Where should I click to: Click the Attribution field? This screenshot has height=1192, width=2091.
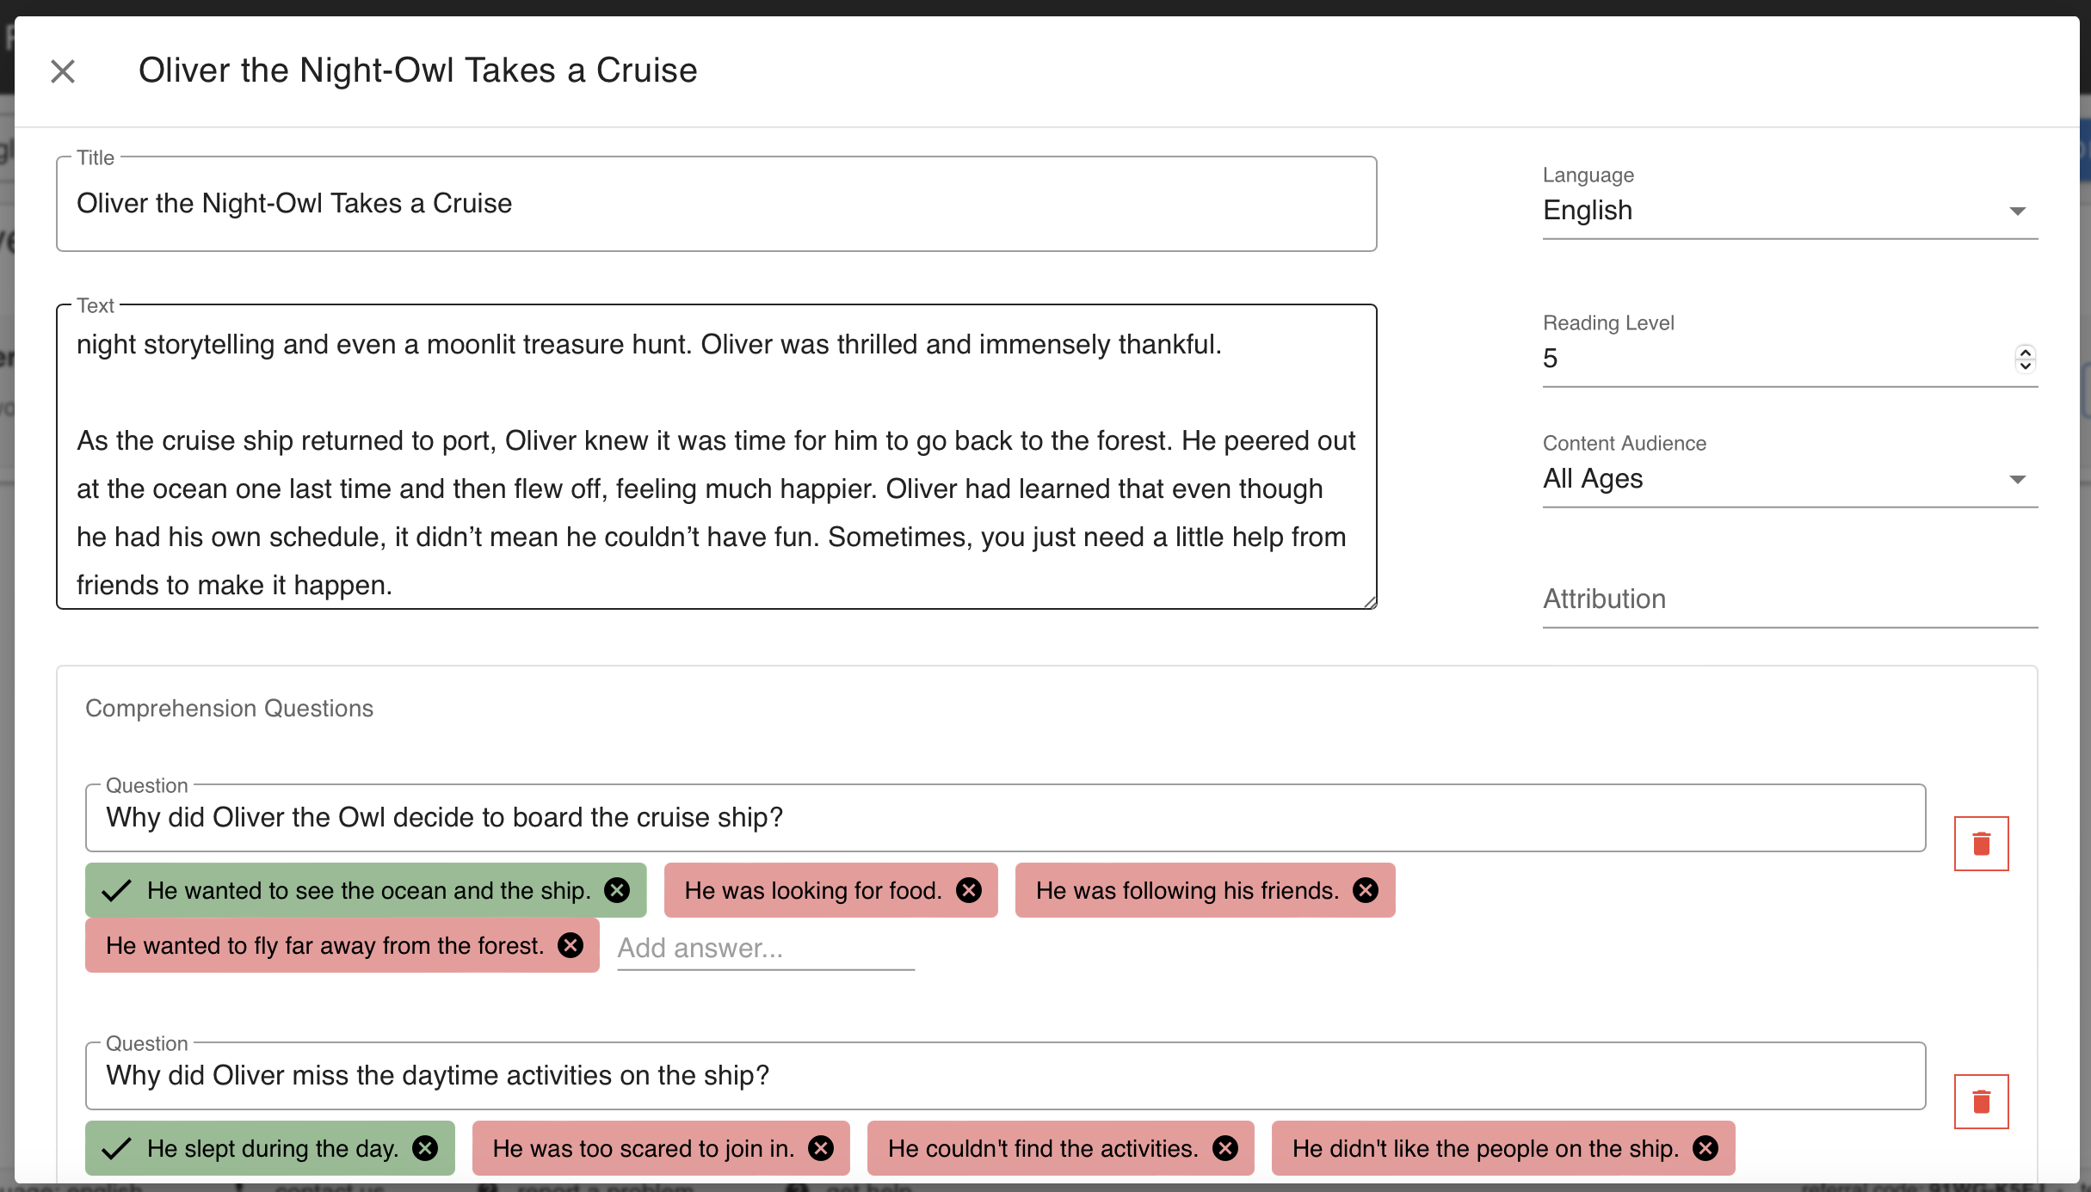(1790, 599)
